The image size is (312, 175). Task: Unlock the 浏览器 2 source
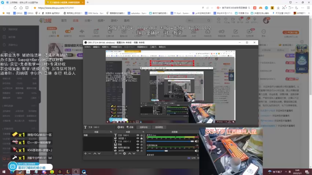pyautogui.click(x=142, y=138)
